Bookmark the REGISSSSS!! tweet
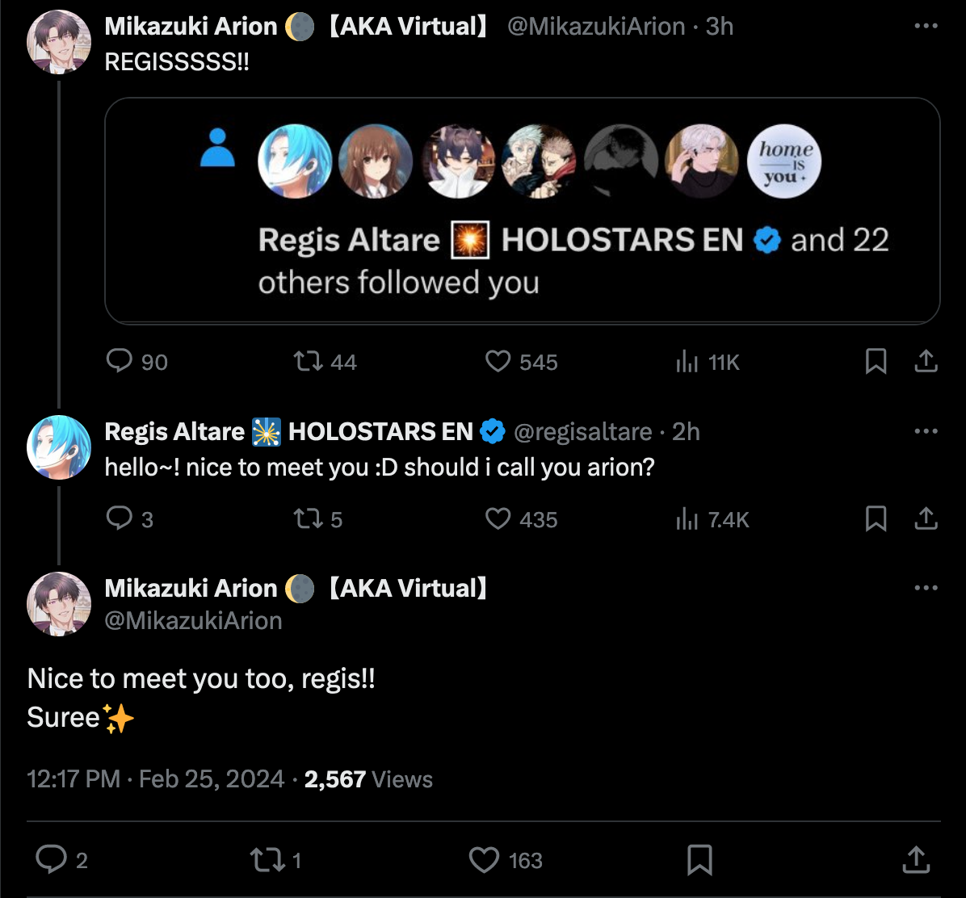 (x=876, y=361)
